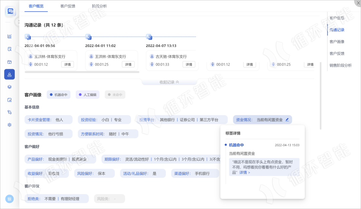Select the 拒绝类 tag

(x=56, y=199)
